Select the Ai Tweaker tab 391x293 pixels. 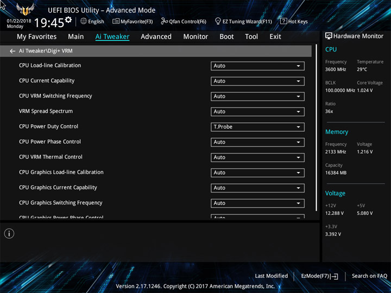pos(112,37)
